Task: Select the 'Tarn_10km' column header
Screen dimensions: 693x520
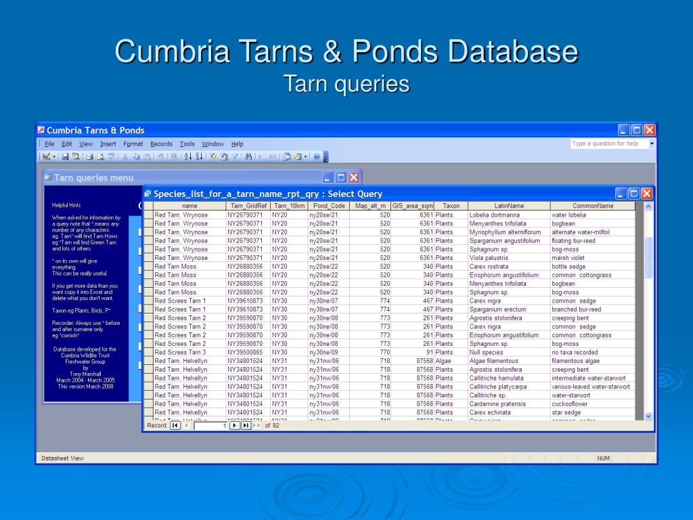Action: click(290, 206)
